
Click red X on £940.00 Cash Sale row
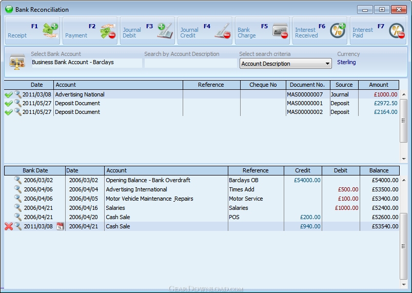(9, 226)
